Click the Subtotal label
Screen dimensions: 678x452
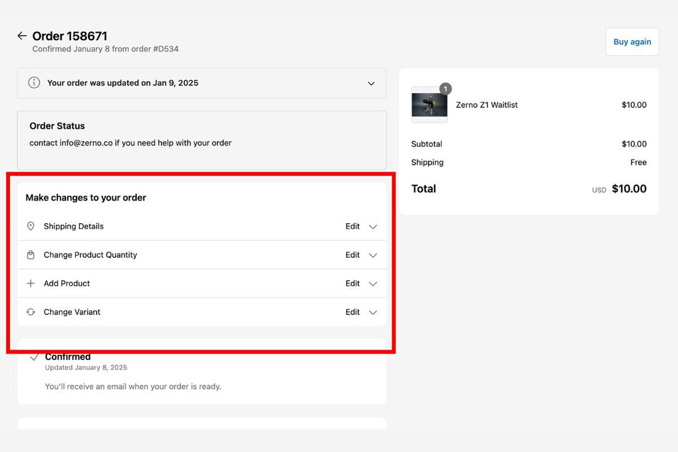(x=427, y=144)
